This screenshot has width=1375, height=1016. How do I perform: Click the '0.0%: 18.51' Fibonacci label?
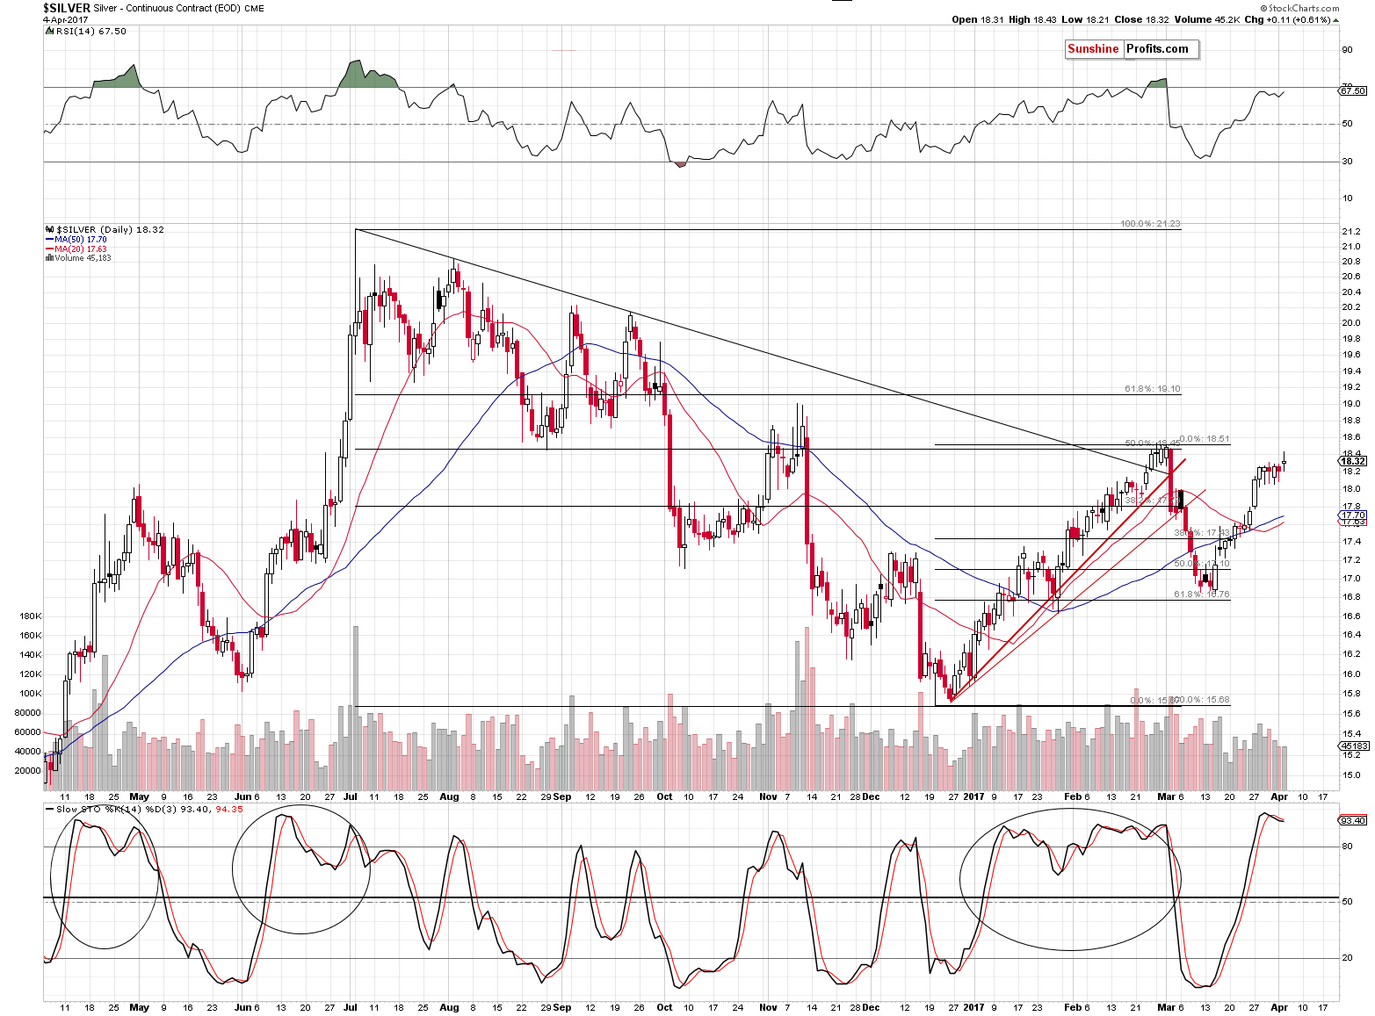point(1205,438)
